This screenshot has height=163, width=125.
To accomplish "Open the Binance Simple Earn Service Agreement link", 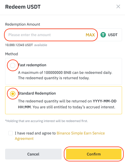I will pyautogui.click(x=60, y=136).
